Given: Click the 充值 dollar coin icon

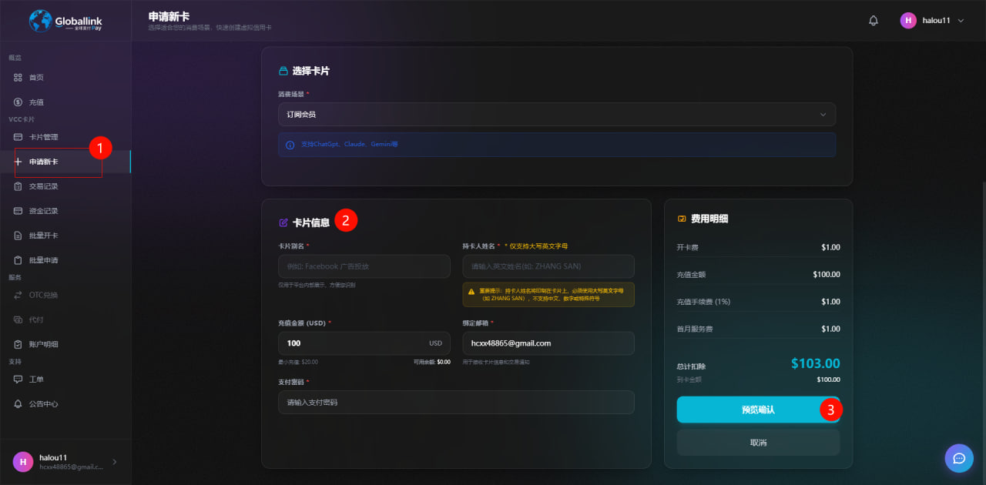Looking at the screenshot, I should click(x=18, y=102).
